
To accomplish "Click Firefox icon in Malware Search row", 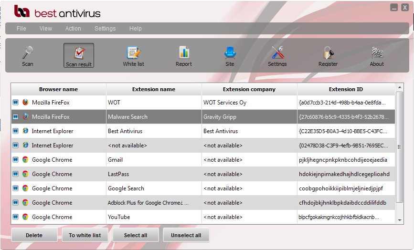I will point(25,116).
